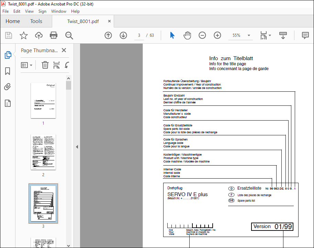Click the total pages '63' label
The image size is (314, 248).
[152, 35]
